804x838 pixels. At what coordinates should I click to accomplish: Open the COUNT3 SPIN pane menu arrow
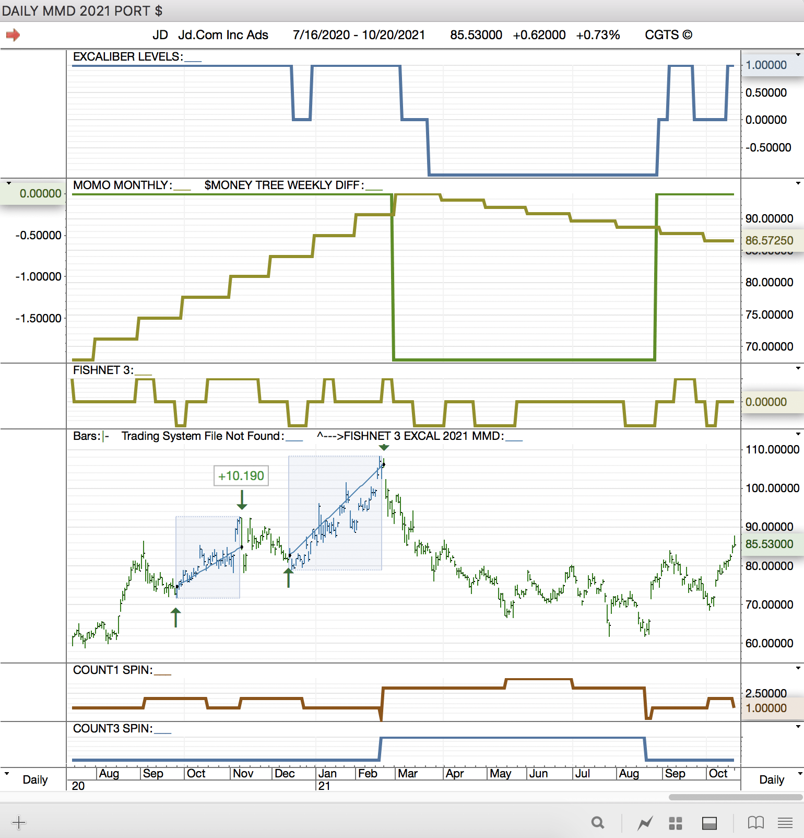[x=798, y=727]
